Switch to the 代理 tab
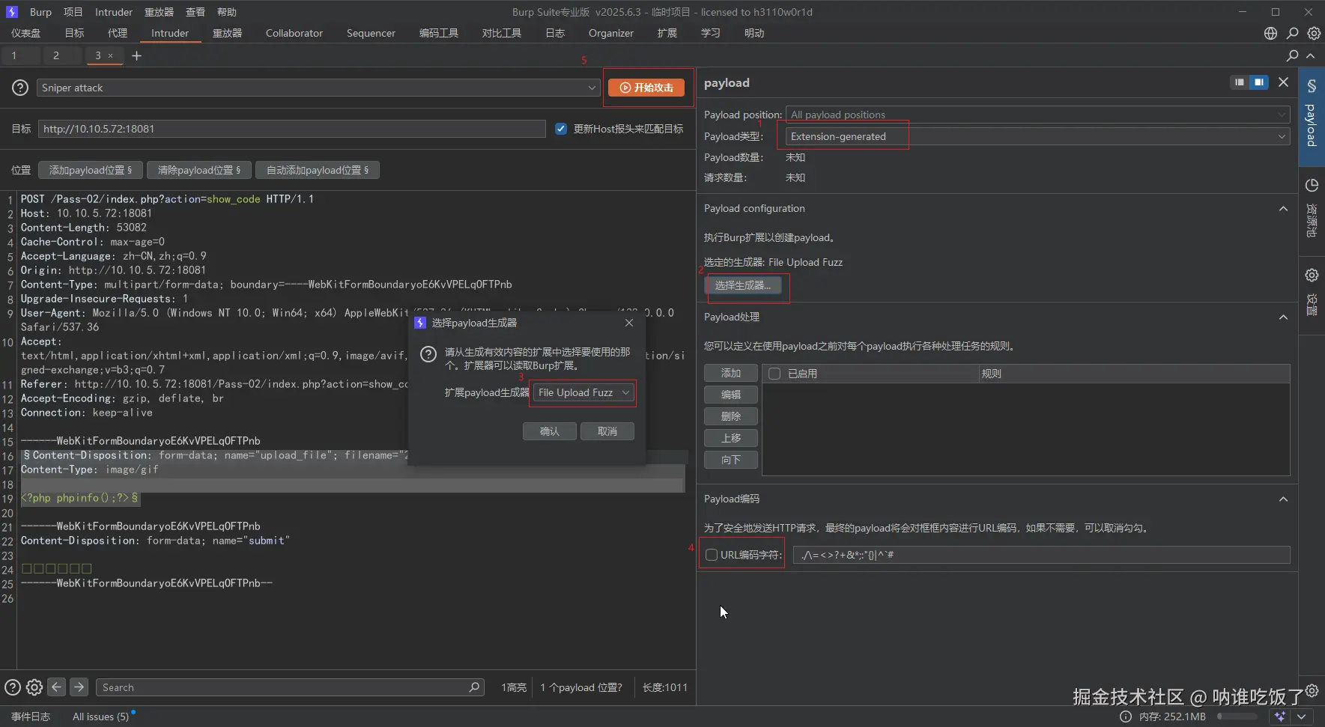Screen dimensions: 1325x727 pos(118,33)
